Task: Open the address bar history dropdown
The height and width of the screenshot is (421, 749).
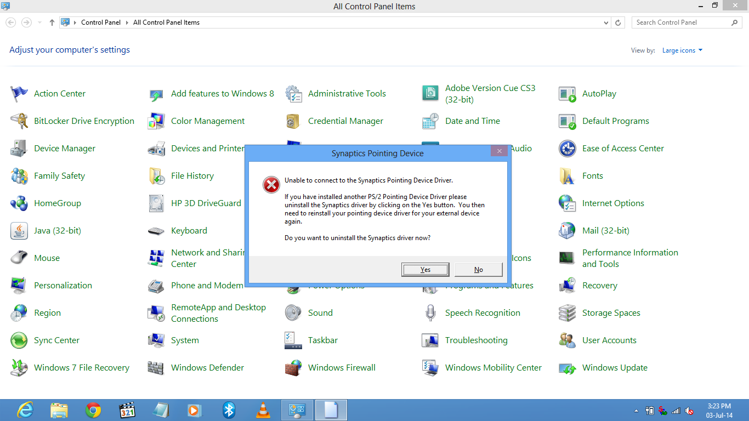Action: [606, 22]
